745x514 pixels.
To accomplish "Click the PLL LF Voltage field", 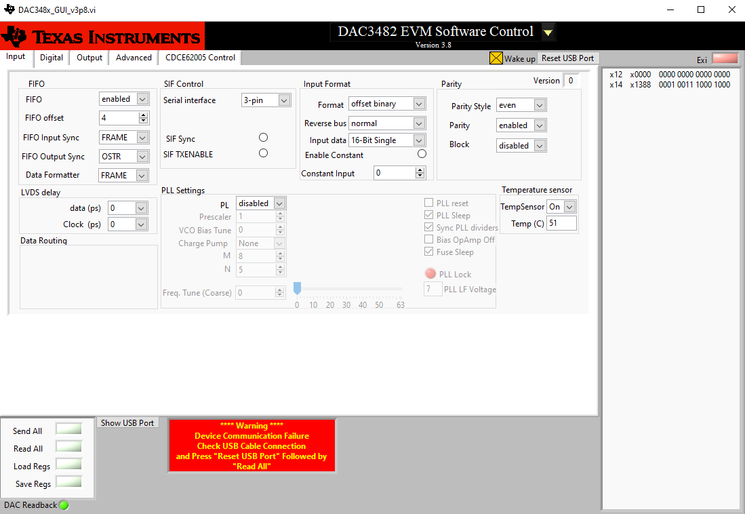I will click(x=432, y=289).
